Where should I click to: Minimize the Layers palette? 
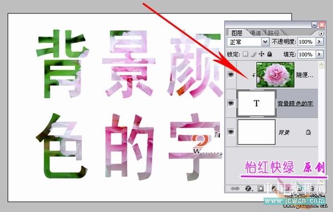click(315, 25)
